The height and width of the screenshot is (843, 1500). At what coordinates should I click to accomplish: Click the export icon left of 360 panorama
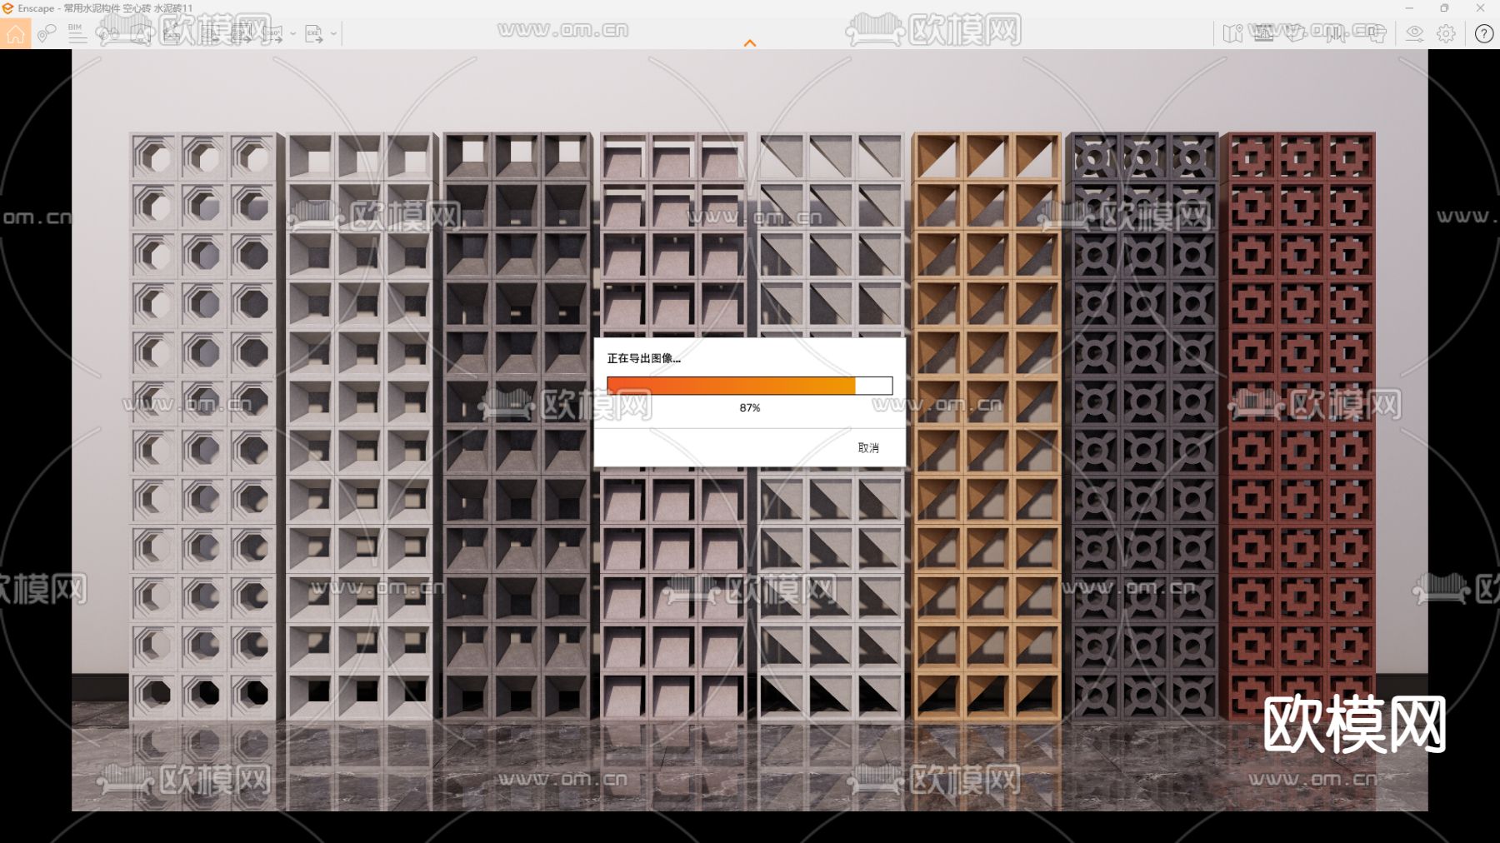(x=241, y=33)
